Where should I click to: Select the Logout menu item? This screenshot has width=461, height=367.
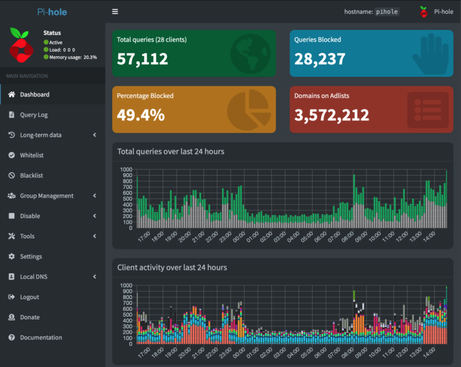[x=53, y=297]
